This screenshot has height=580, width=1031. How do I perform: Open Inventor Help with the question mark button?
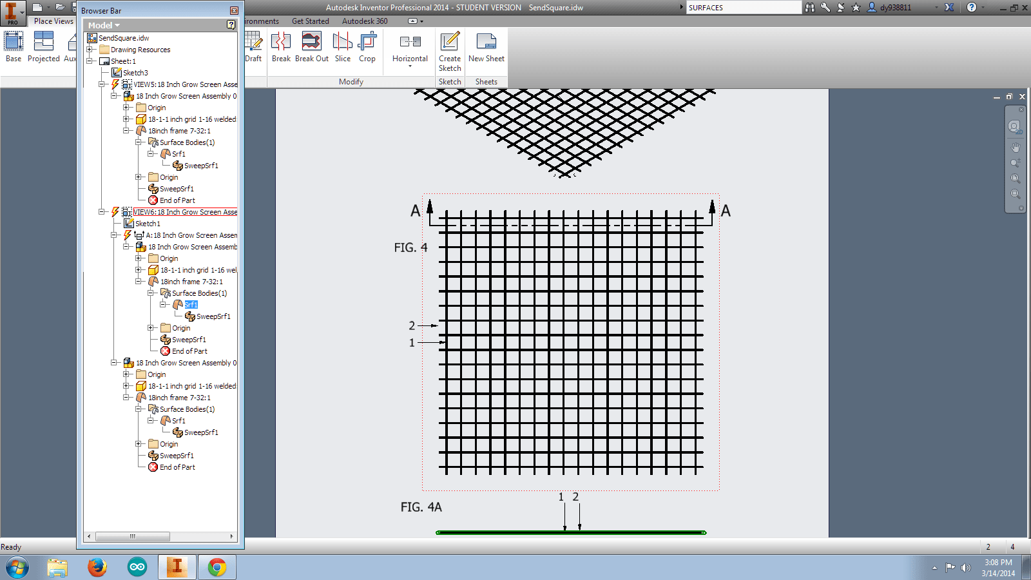[970, 7]
